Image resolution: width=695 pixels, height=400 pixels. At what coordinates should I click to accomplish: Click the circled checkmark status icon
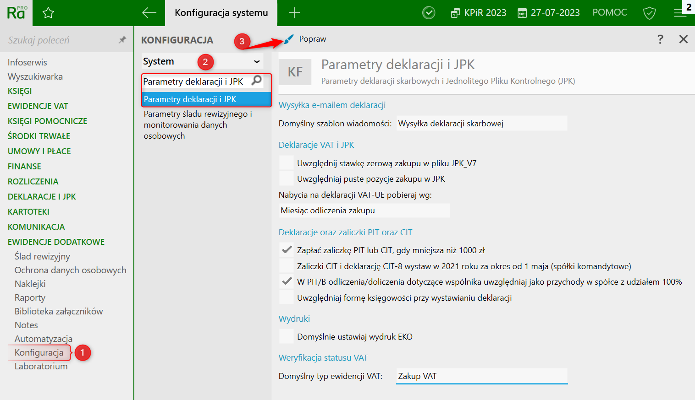coord(429,13)
